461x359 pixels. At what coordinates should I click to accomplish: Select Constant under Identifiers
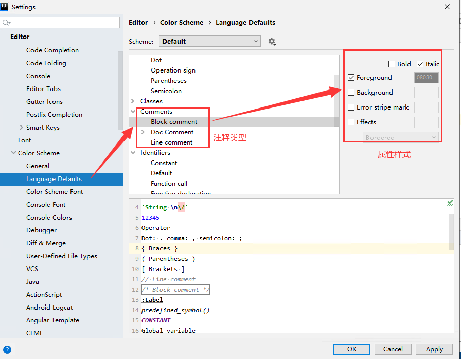164,163
